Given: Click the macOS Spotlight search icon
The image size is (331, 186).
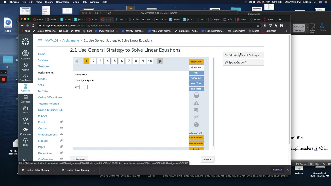Looking at the screenshot, I should [315, 2].
